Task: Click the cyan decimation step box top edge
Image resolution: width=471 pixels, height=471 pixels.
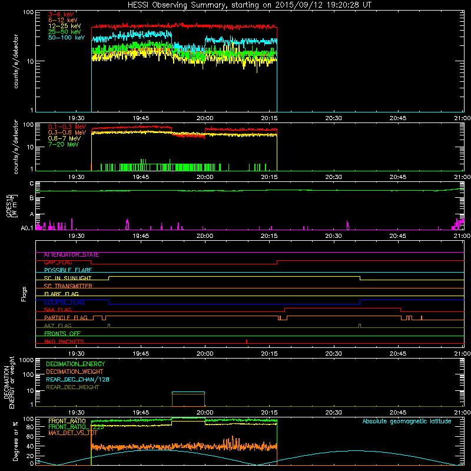Action: (x=188, y=392)
